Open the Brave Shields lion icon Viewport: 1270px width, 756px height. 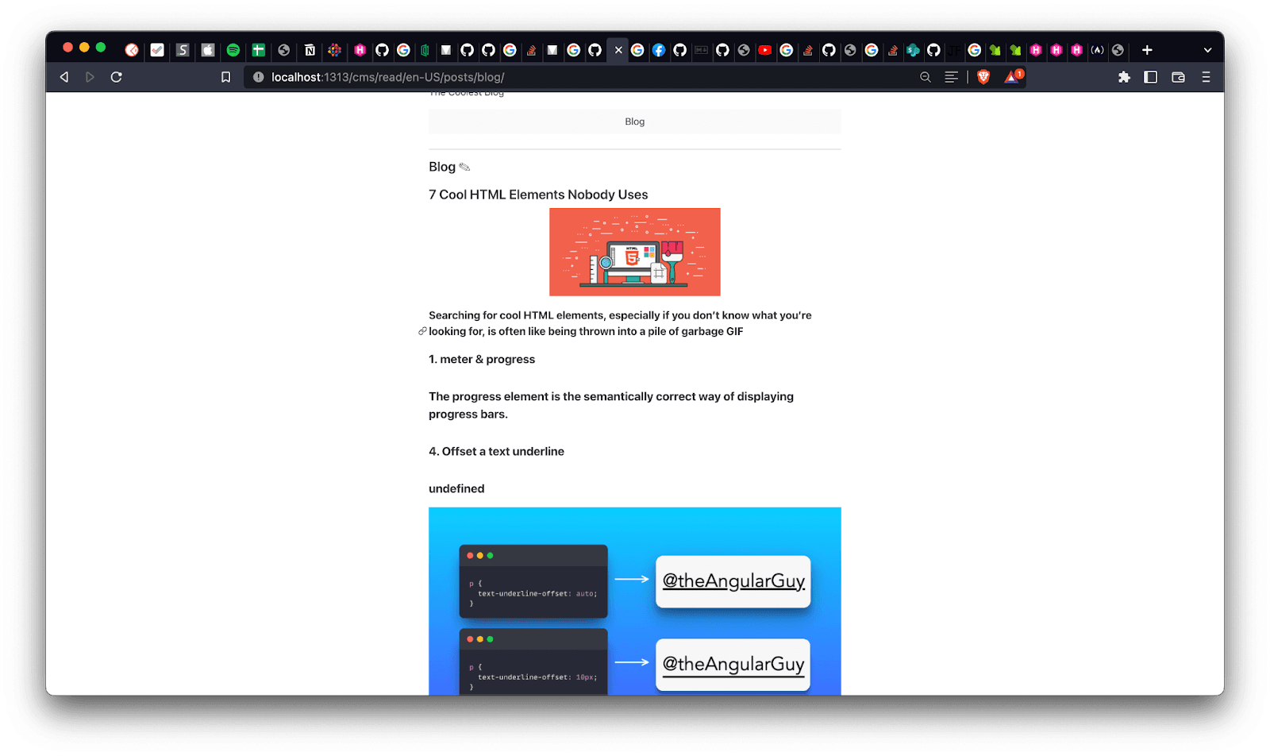[983, 77]
